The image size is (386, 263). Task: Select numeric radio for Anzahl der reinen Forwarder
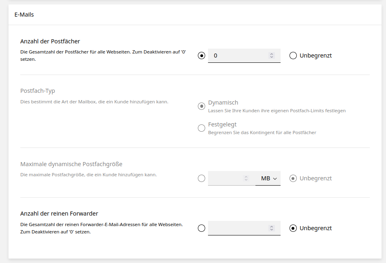(x=202, y=228)
